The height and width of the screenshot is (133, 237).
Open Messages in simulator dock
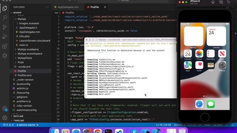click(x=211, y=104)
